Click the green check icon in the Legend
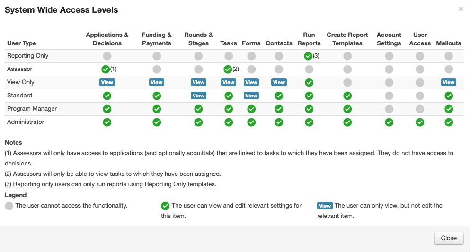The image size is (470, 252). tap(165, 206)
